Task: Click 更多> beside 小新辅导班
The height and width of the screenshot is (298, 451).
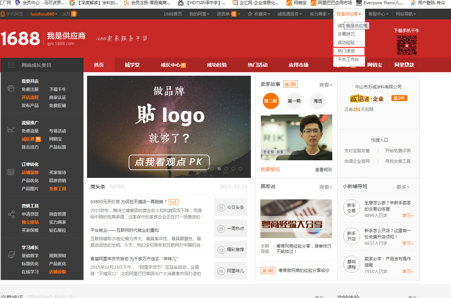Action: [x=403, y=187]
